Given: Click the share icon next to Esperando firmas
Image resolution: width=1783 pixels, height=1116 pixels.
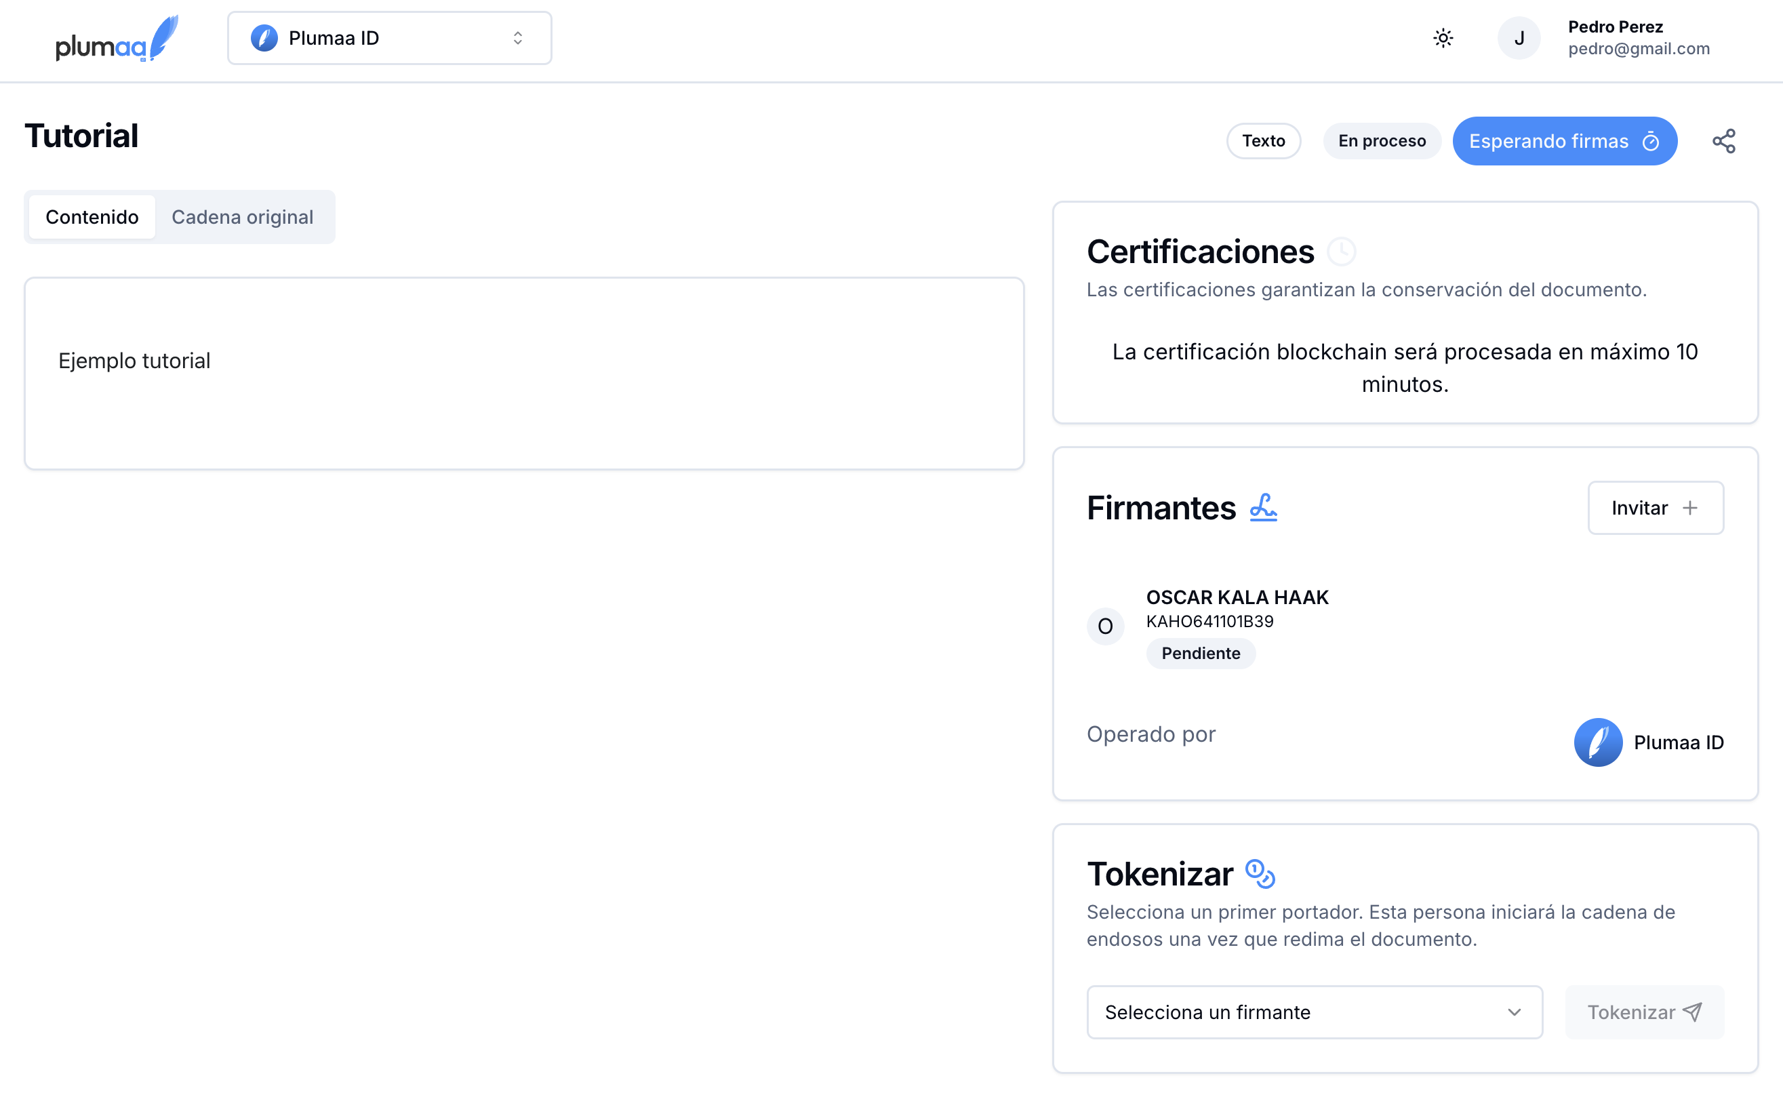Looking at the screenshot, I should coord(1723,141).
